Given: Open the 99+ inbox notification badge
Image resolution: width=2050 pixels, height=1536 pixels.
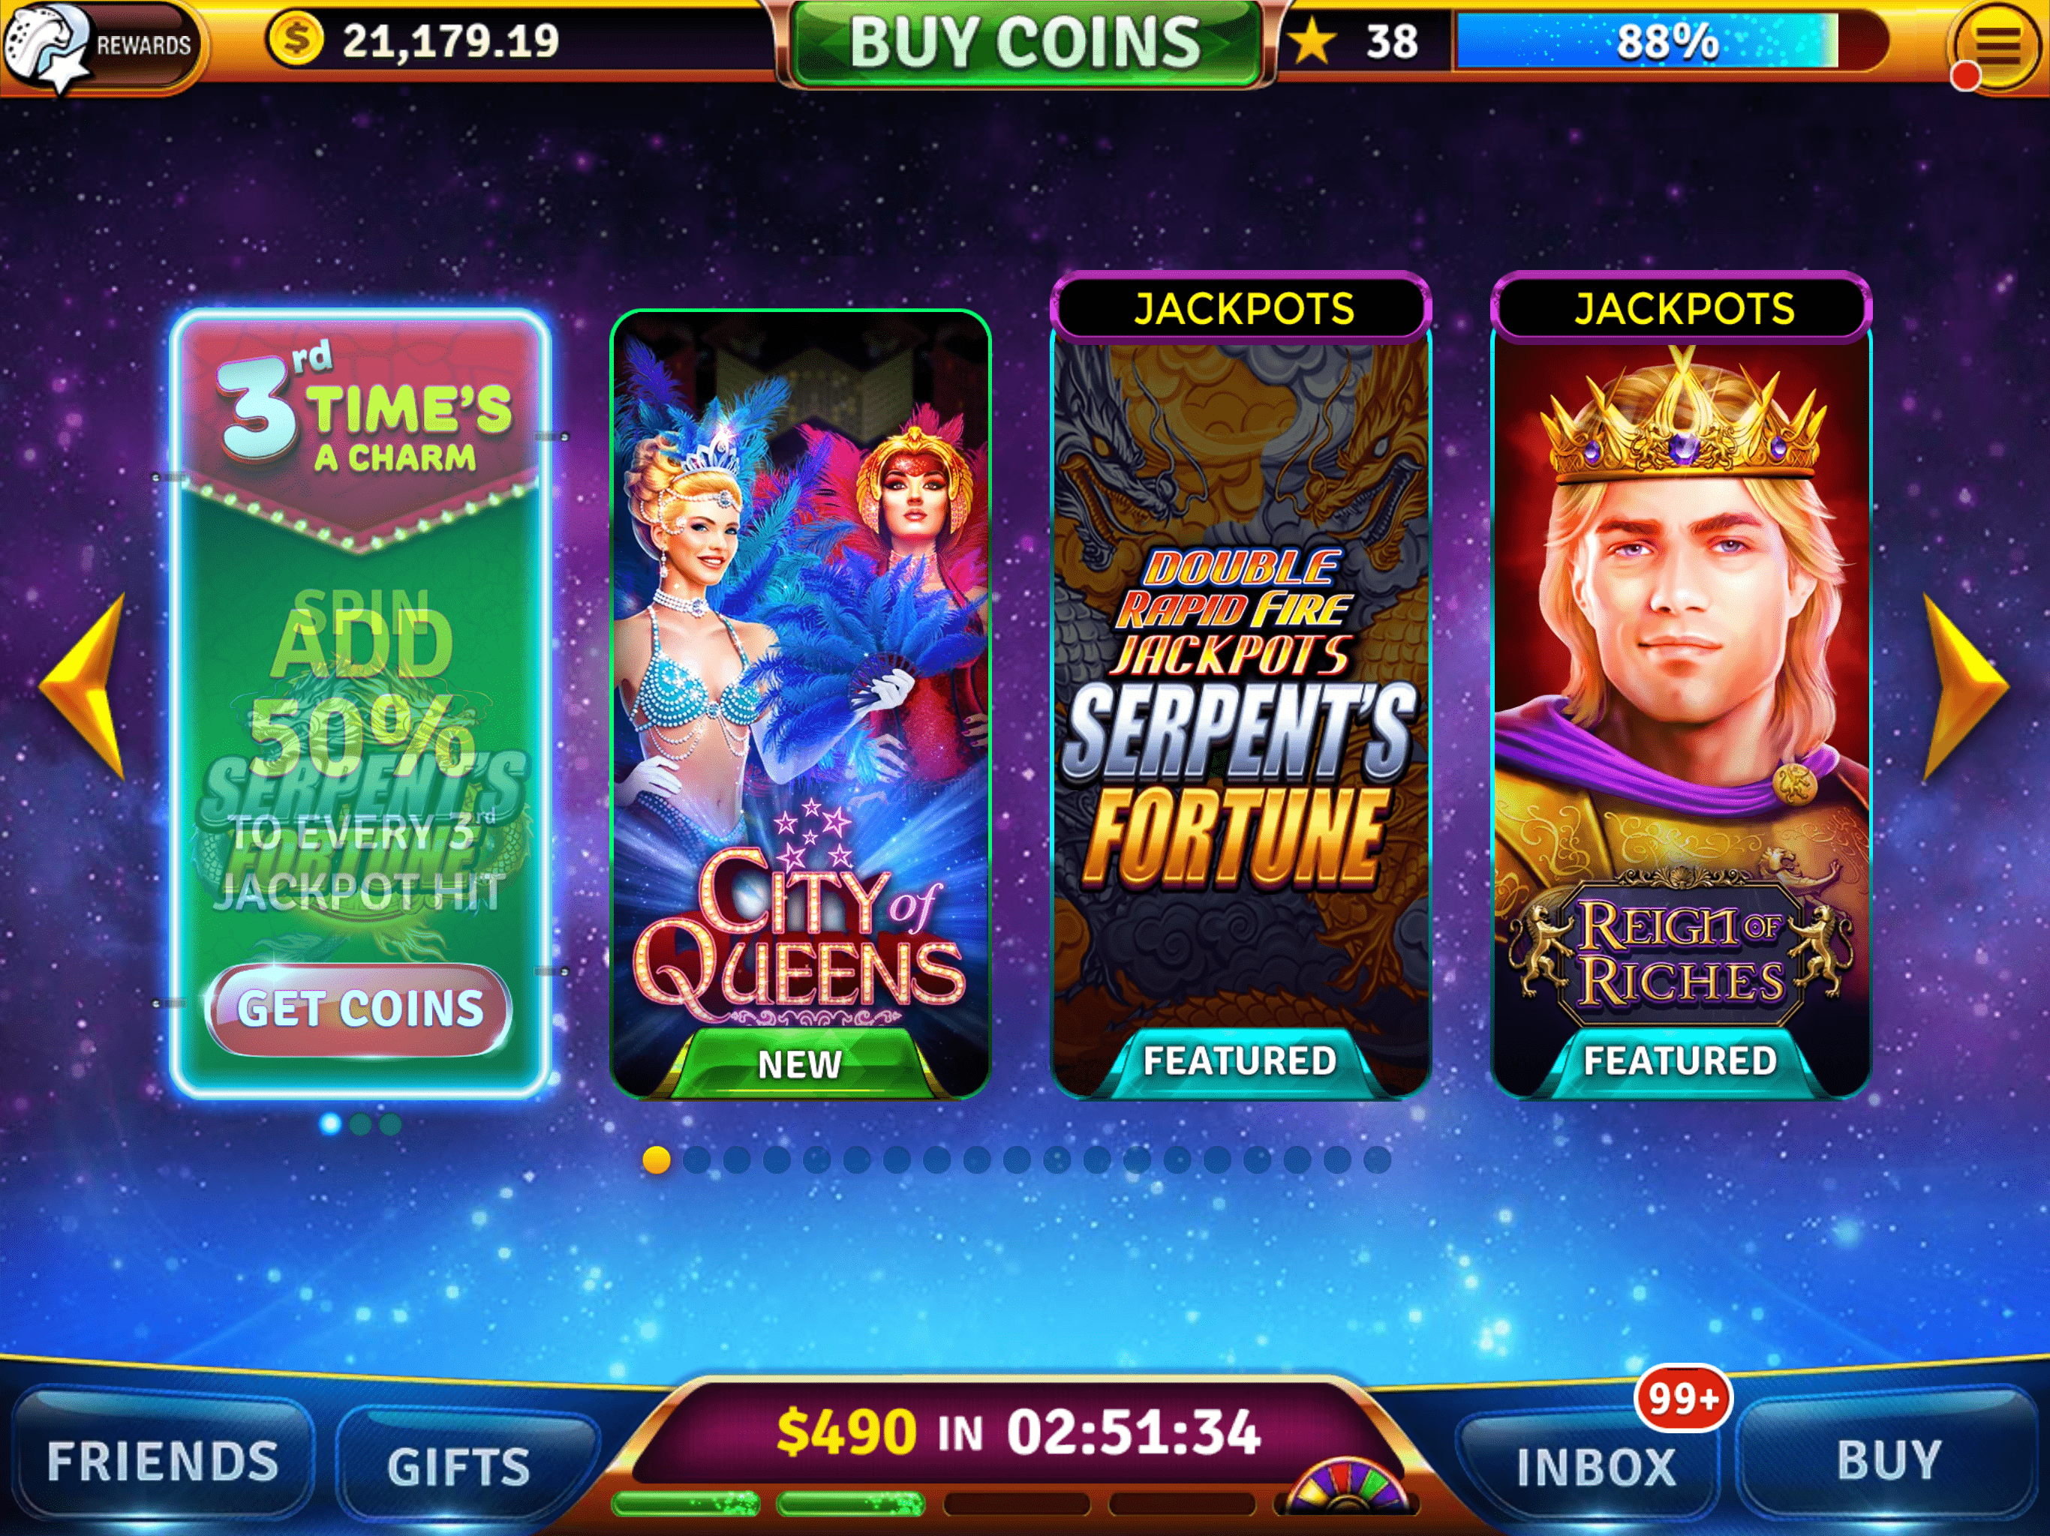Looking at the screenshot, I should tap(1683, 1397).
